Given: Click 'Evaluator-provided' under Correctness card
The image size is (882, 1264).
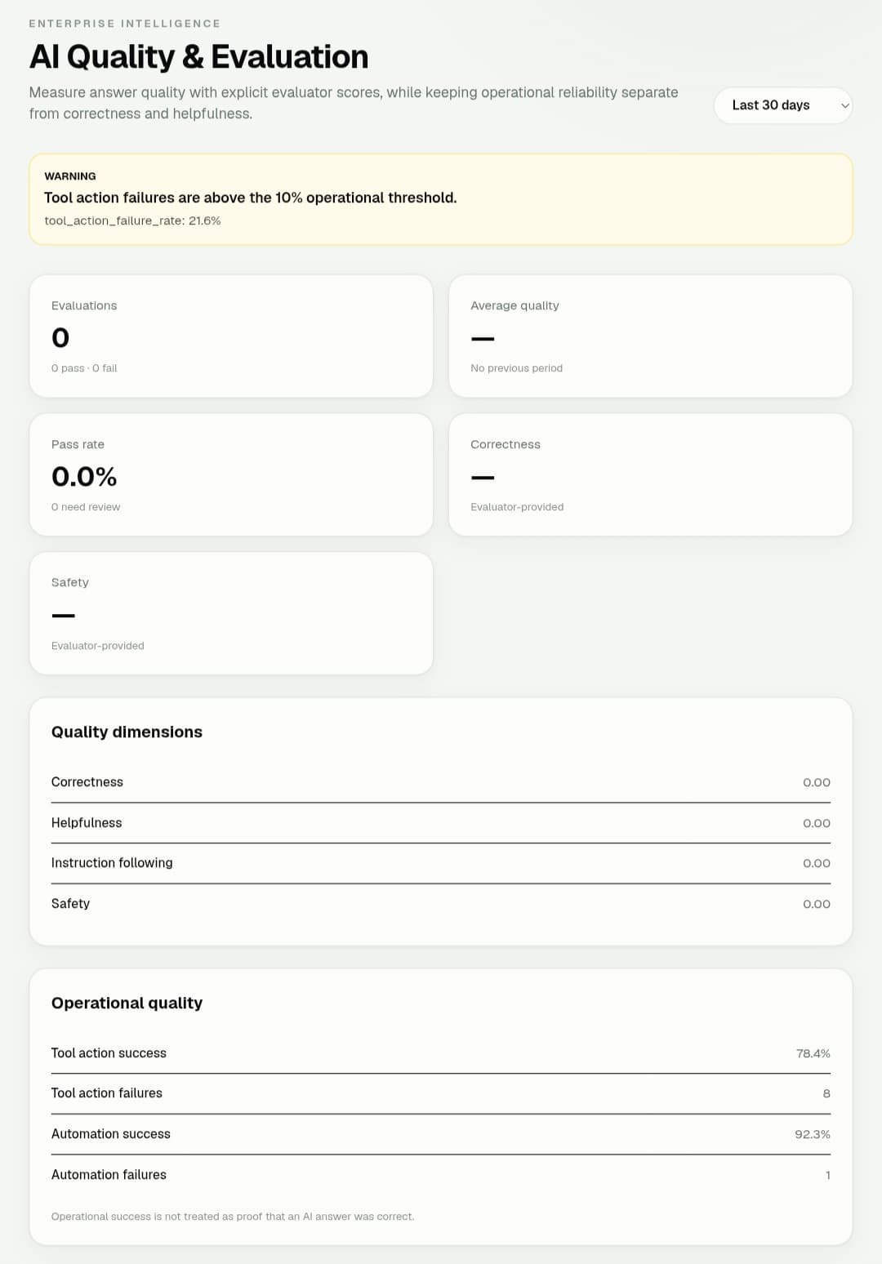Looking at the screenshot, I should pos(517,507).
